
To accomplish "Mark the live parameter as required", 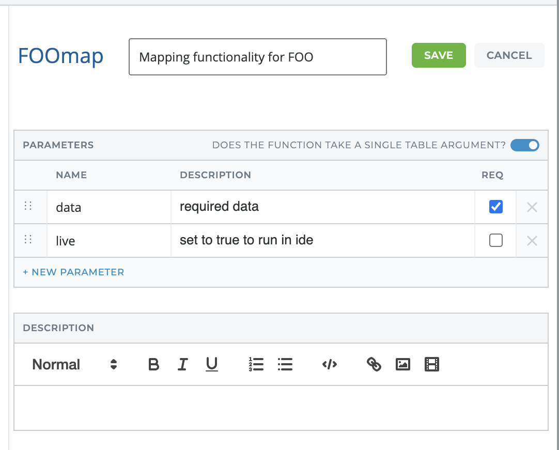I will [495, 240].
